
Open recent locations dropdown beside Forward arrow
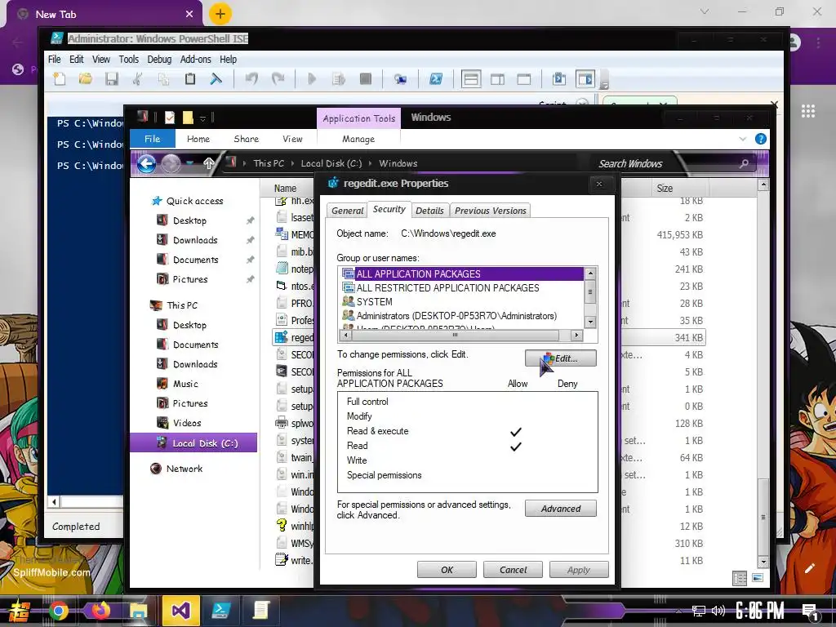189,163
